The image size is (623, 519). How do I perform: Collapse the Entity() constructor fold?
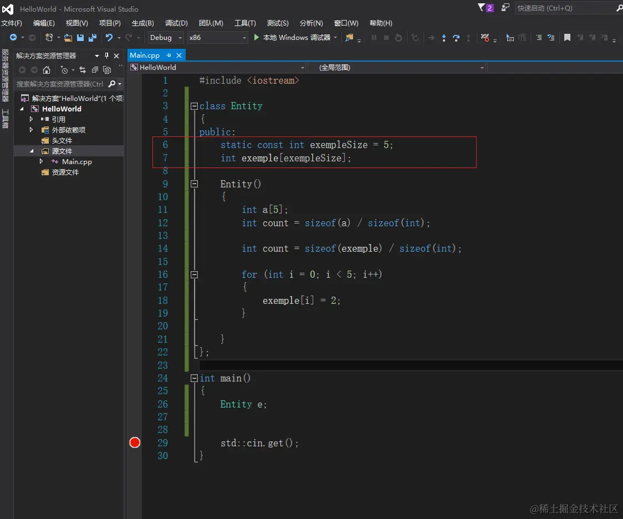(x=195, y=184)
